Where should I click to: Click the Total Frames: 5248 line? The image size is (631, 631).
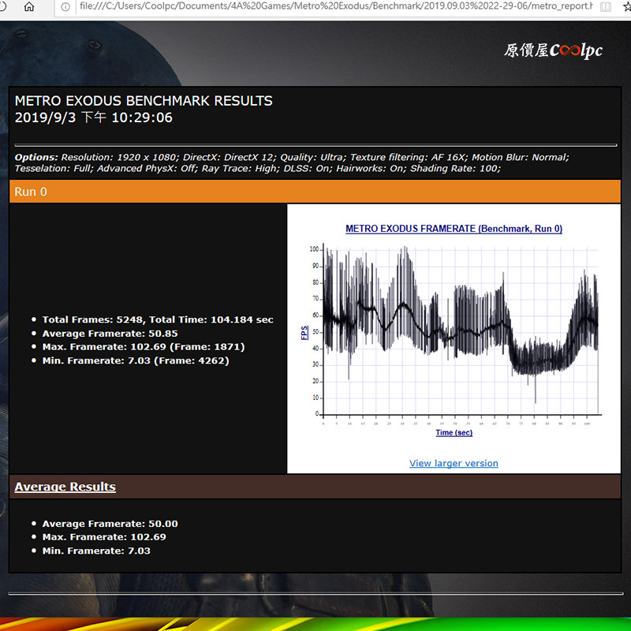click(158, 319)
